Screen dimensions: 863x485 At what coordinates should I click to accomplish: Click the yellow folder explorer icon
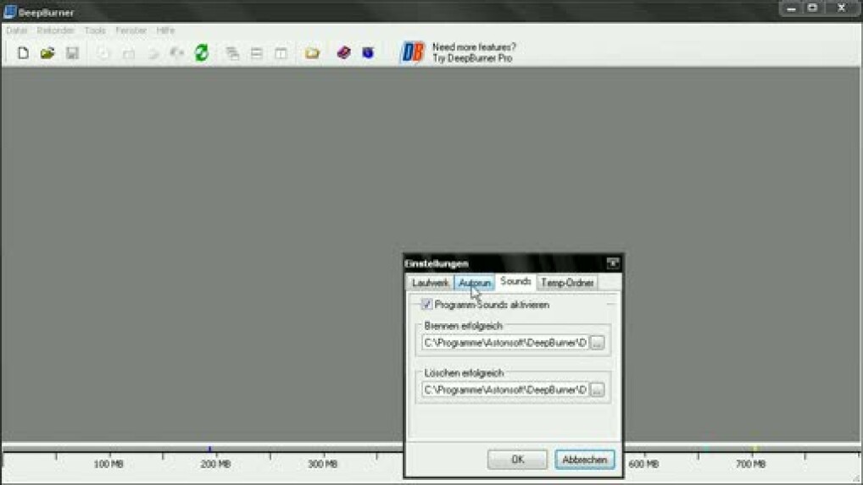(312, 53)
